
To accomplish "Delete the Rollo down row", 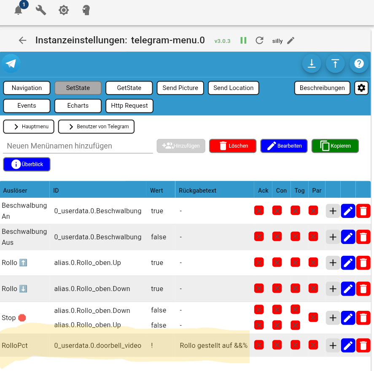I will (x=363, y=289).
